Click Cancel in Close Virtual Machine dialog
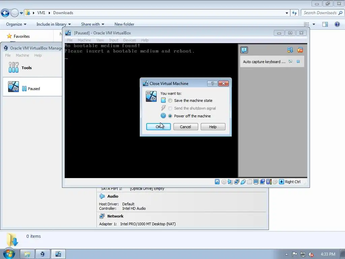The width and height of the screenshot is (345, 259). 186,127
